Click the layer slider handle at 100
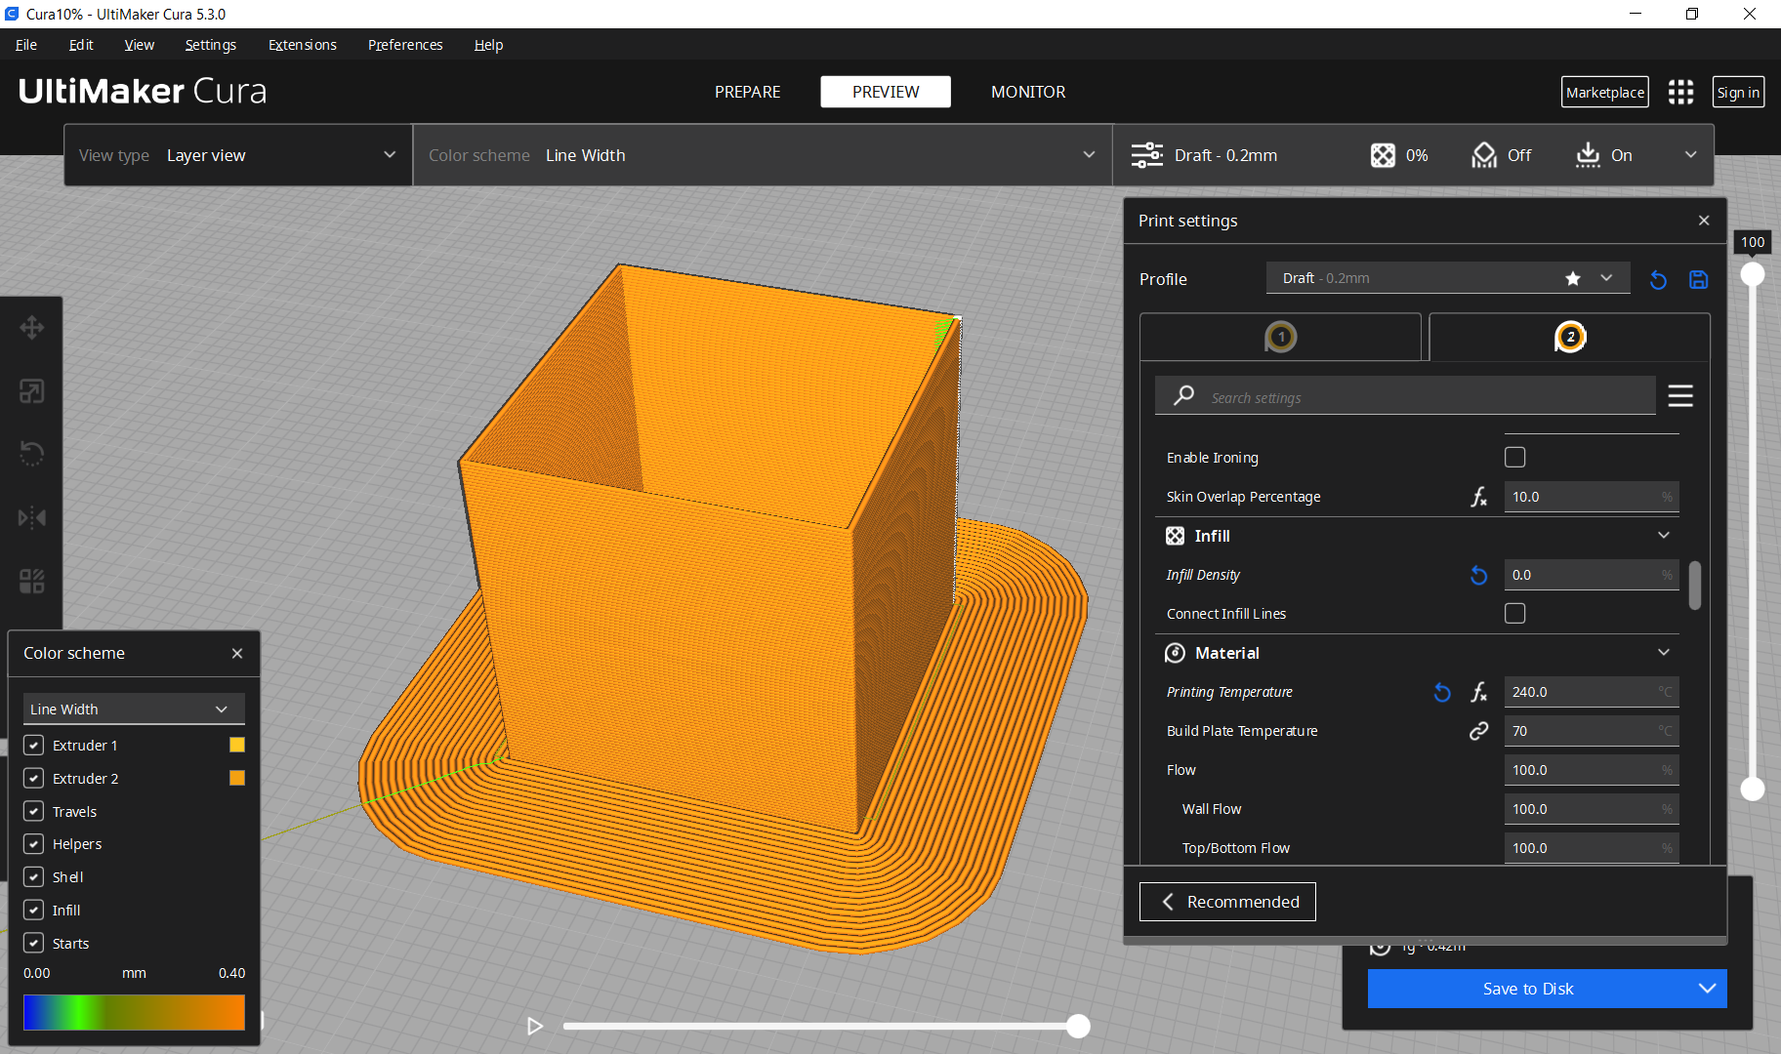The width and height of the screenshot is (1781, 1054). 1753,274
